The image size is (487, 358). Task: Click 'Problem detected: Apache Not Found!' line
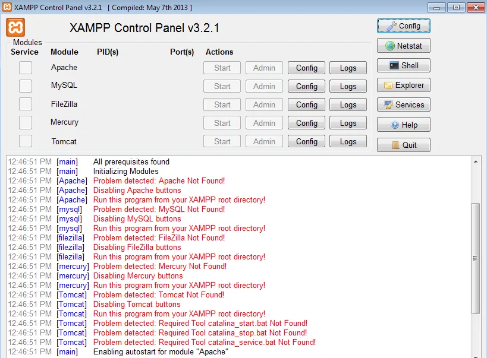[159, 181]
